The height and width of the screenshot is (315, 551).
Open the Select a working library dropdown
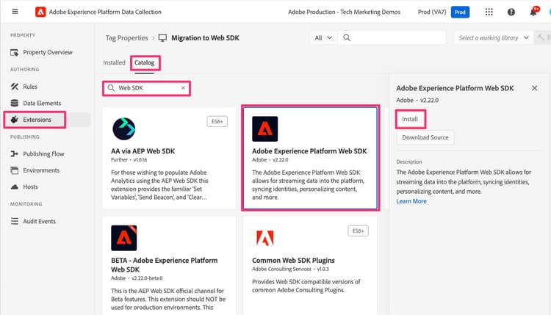click(492, 37)
